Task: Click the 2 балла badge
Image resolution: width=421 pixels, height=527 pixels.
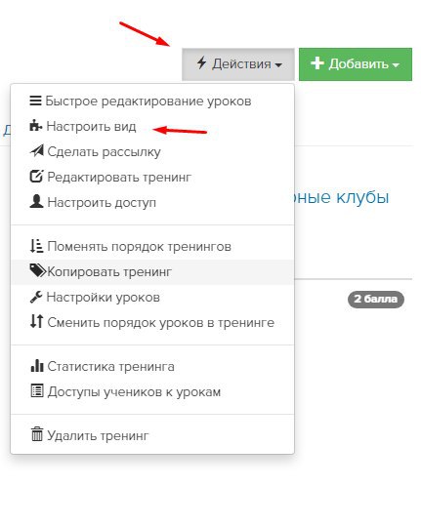Action: pyautogui.click(x=375, y=299)
